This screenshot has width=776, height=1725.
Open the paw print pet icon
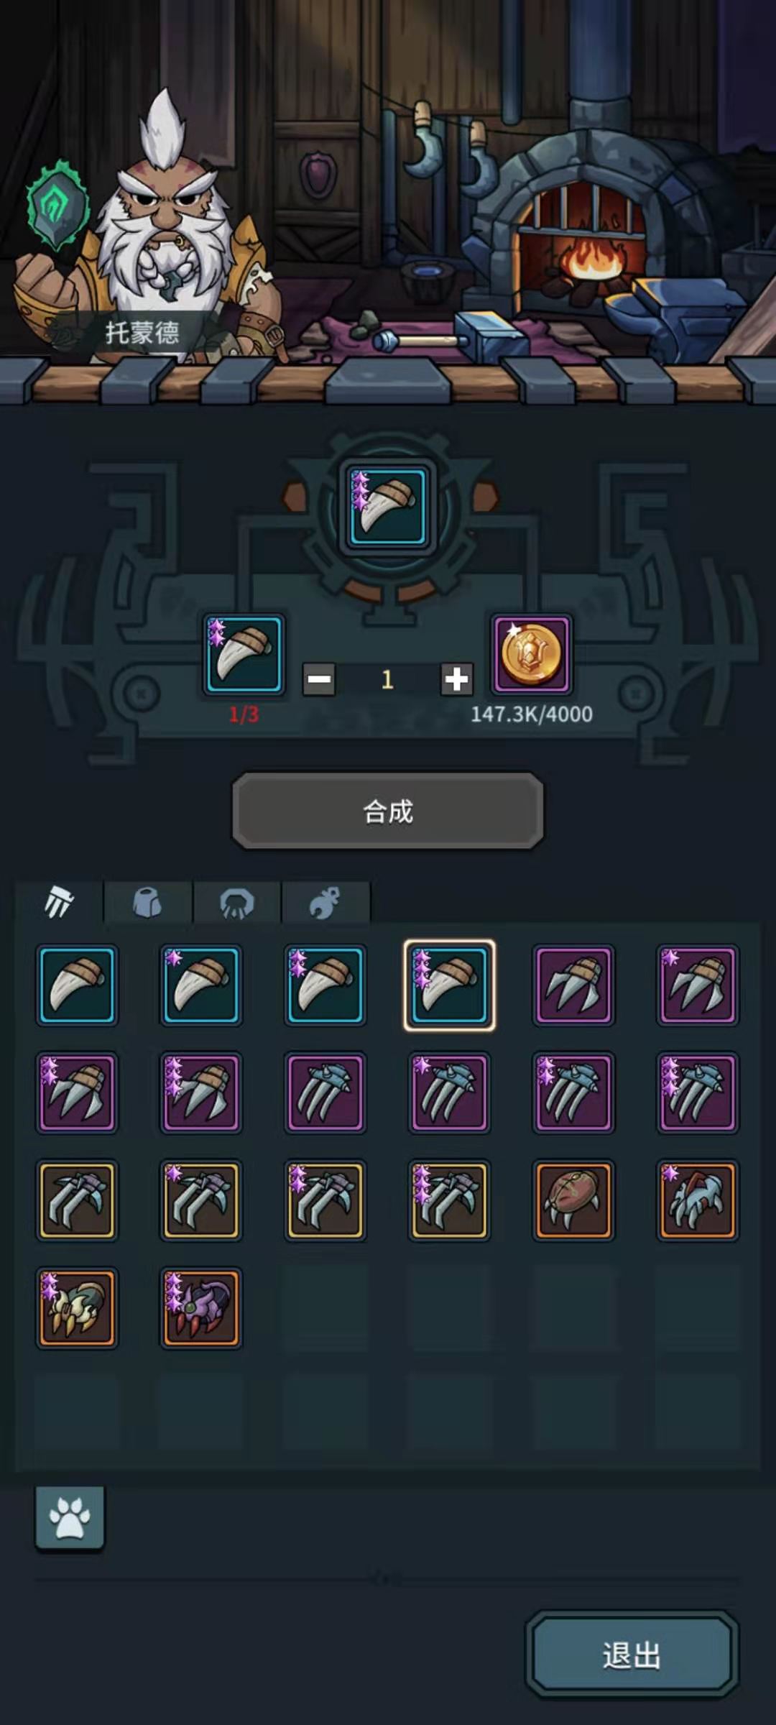70,1518
